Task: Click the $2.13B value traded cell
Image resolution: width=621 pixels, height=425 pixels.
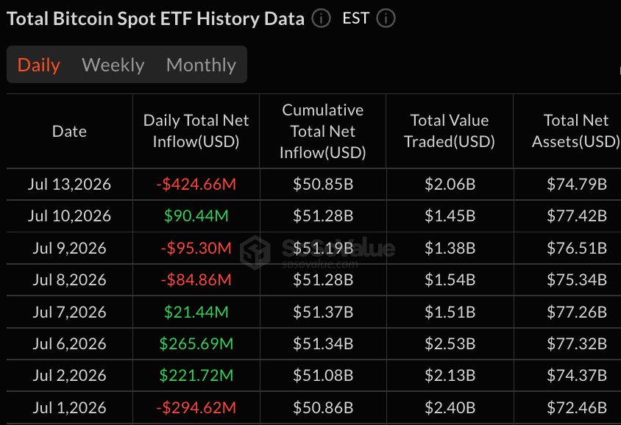Action: (x=450, y=376)
